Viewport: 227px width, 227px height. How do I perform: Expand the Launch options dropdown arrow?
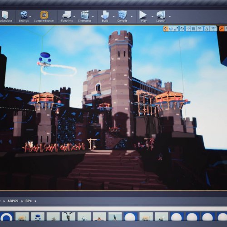(x=170, y=17)
